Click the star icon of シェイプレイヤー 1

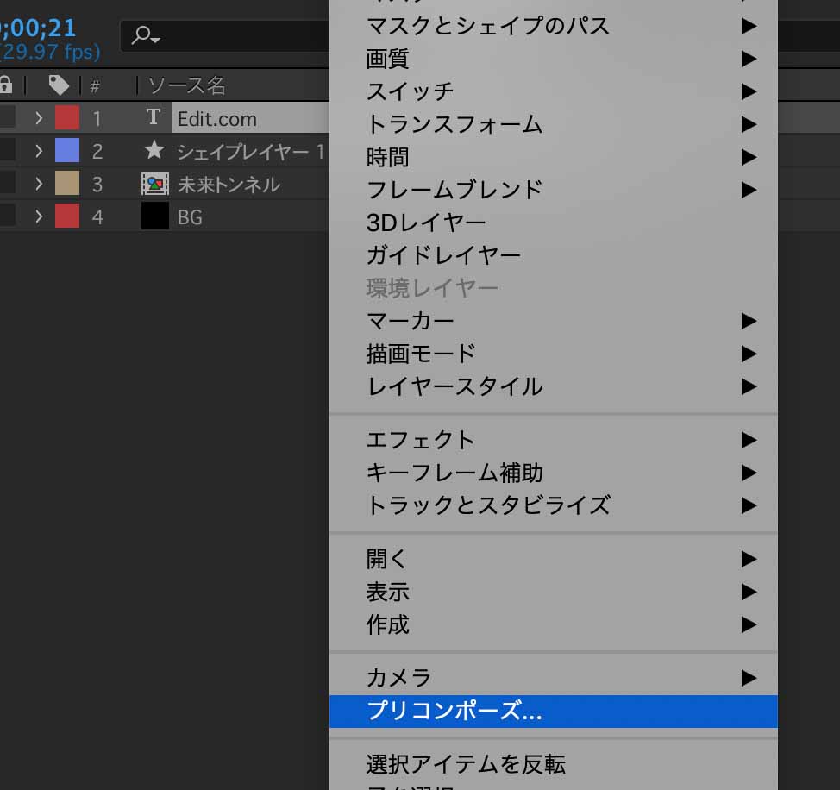pos(154,151)
